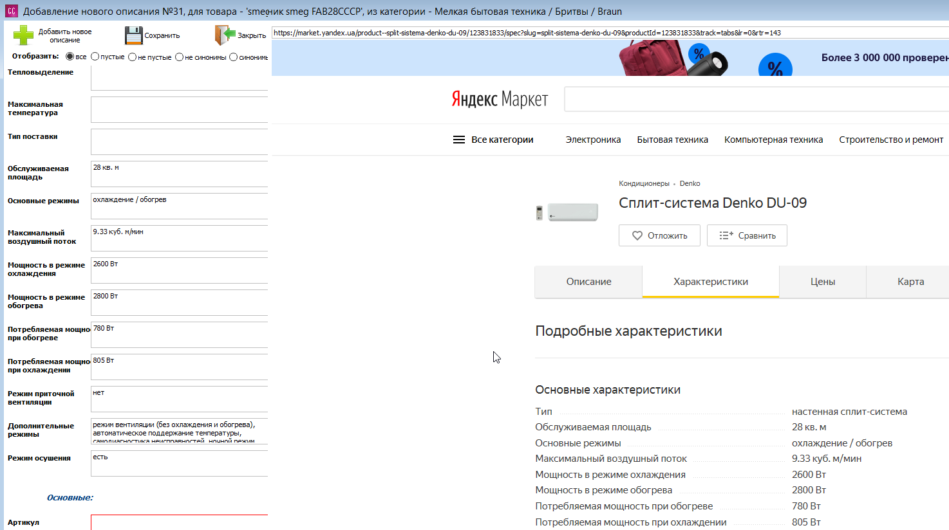
Task: Select the 'не синонимы' radio option
Action: [x=180, y=57]
